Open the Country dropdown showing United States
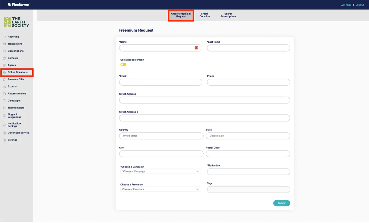Image resolution: width=369 pixels, height=223 pixels. point(161,136)
